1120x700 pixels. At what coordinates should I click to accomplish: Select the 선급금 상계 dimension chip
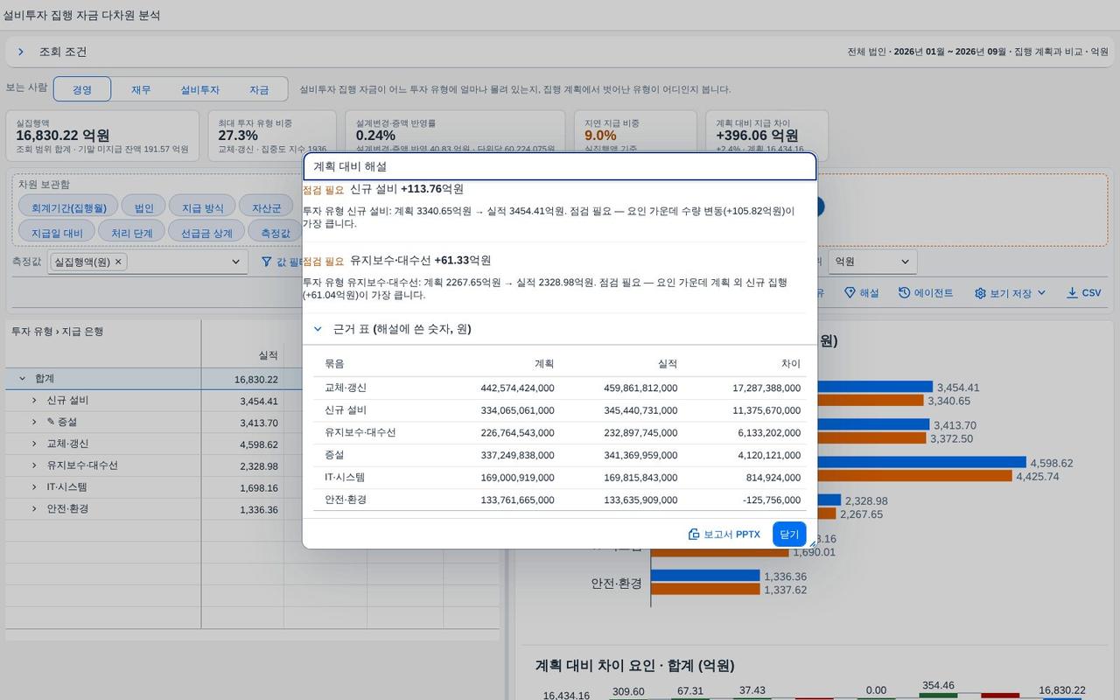pyautogui.click(x=206, y=233)
